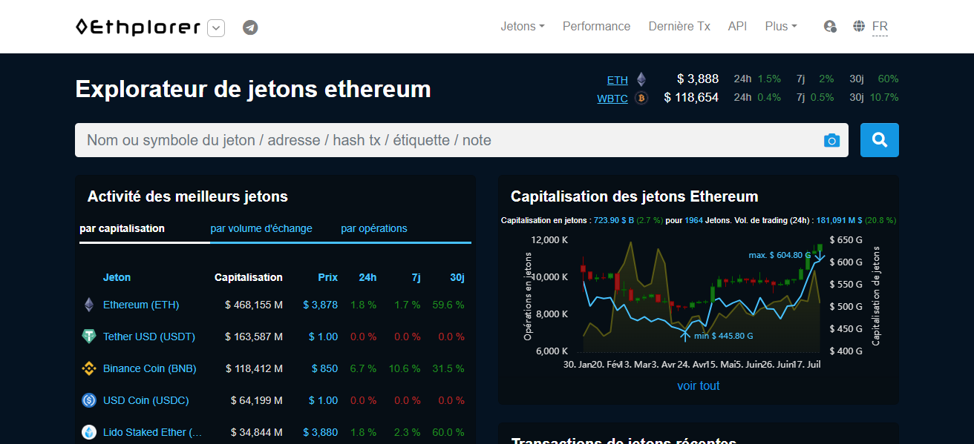Image resolution: width=974 pixels, height=444 pixels.
Task: Open the Tether USD (USDT) link
Action: coord(148,337)
